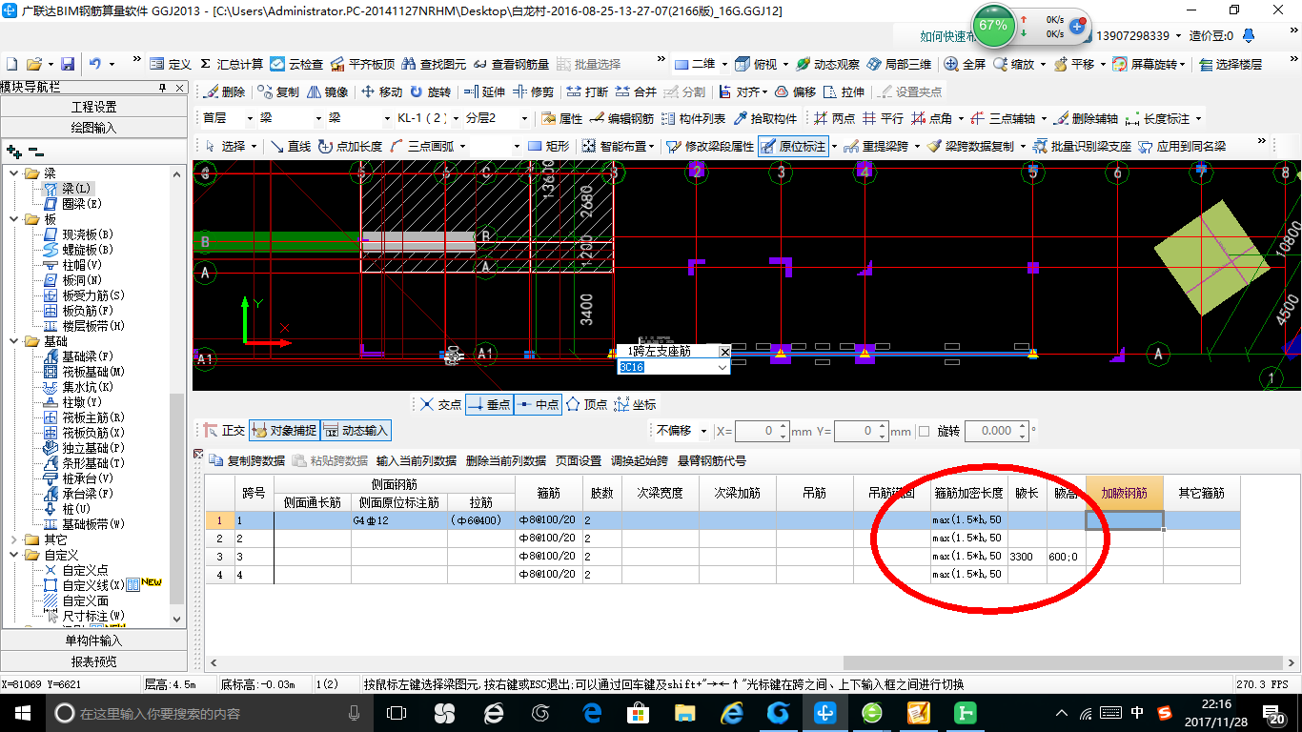This screenshot has width=1302, height=732.
Task: Click 调换起始跨 swap start span
Action: coord(640,460)
